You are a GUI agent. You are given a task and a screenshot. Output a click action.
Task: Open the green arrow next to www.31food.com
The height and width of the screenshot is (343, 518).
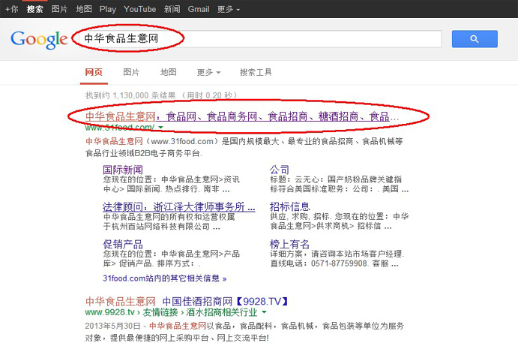(x=160, y=128)
